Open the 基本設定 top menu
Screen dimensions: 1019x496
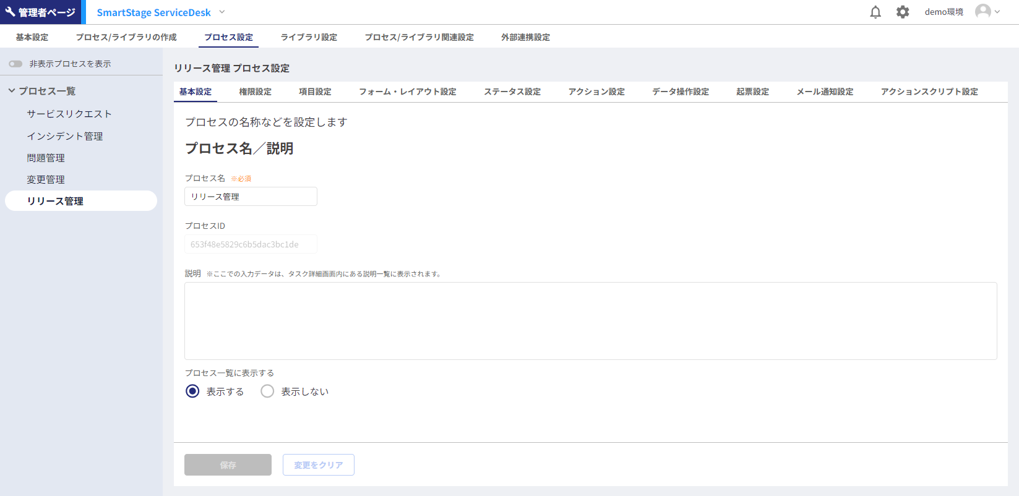coord(32,37)
